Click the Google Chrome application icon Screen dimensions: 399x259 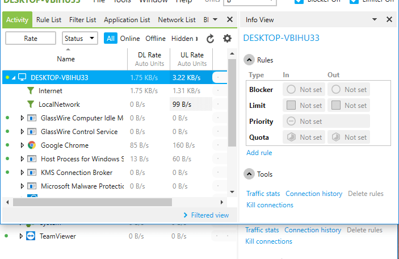pos(32,145)
